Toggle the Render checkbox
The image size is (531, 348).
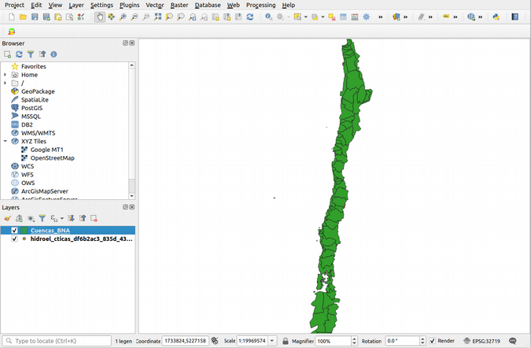click(433, 341)
